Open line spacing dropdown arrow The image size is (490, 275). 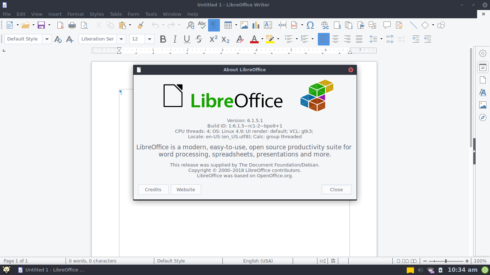(x=381, y=39)
